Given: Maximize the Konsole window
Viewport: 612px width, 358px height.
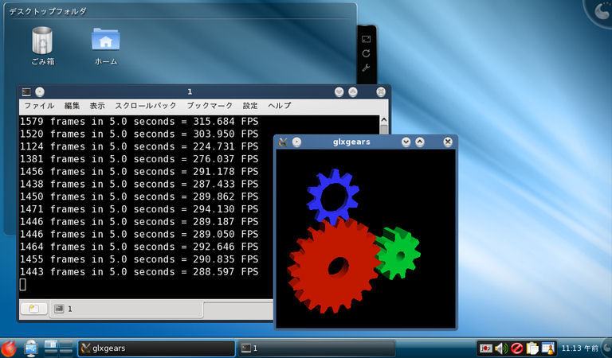Looking at the screenshot, I should pos(353,92).
